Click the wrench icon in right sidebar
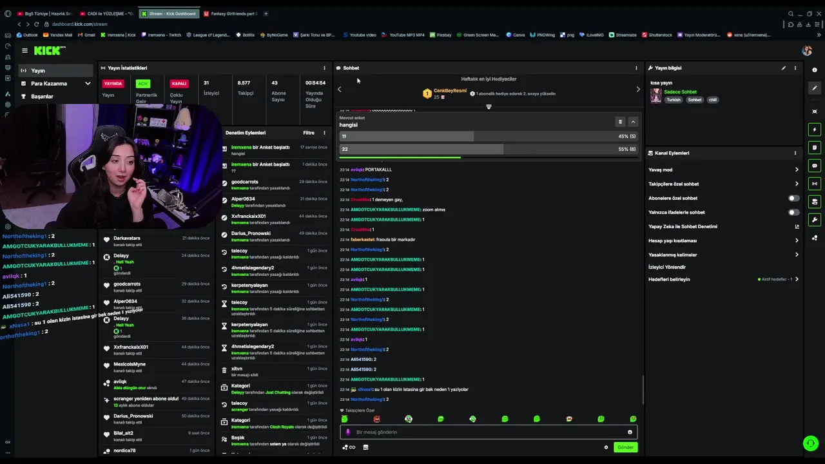 (815, 220)
